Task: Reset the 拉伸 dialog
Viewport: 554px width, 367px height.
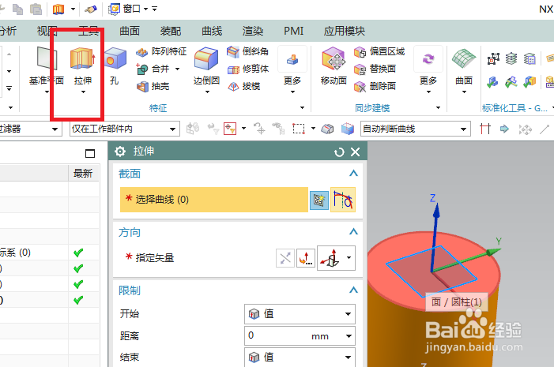Action: pyautogui.click(x=339, y=152)
